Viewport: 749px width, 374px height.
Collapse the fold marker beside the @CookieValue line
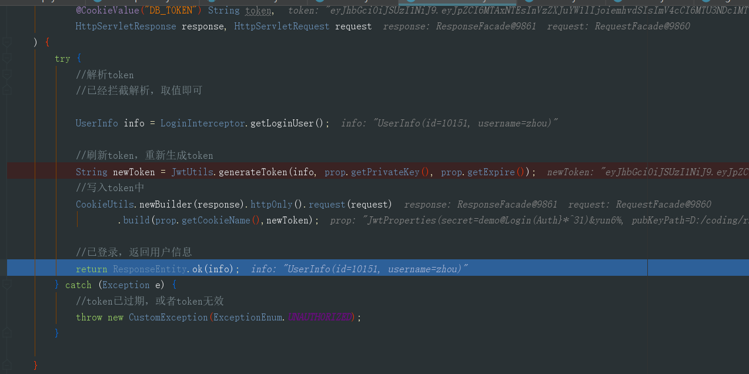6,41
